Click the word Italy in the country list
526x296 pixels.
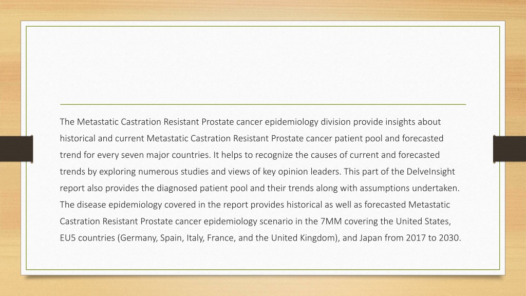click(194, 238)
